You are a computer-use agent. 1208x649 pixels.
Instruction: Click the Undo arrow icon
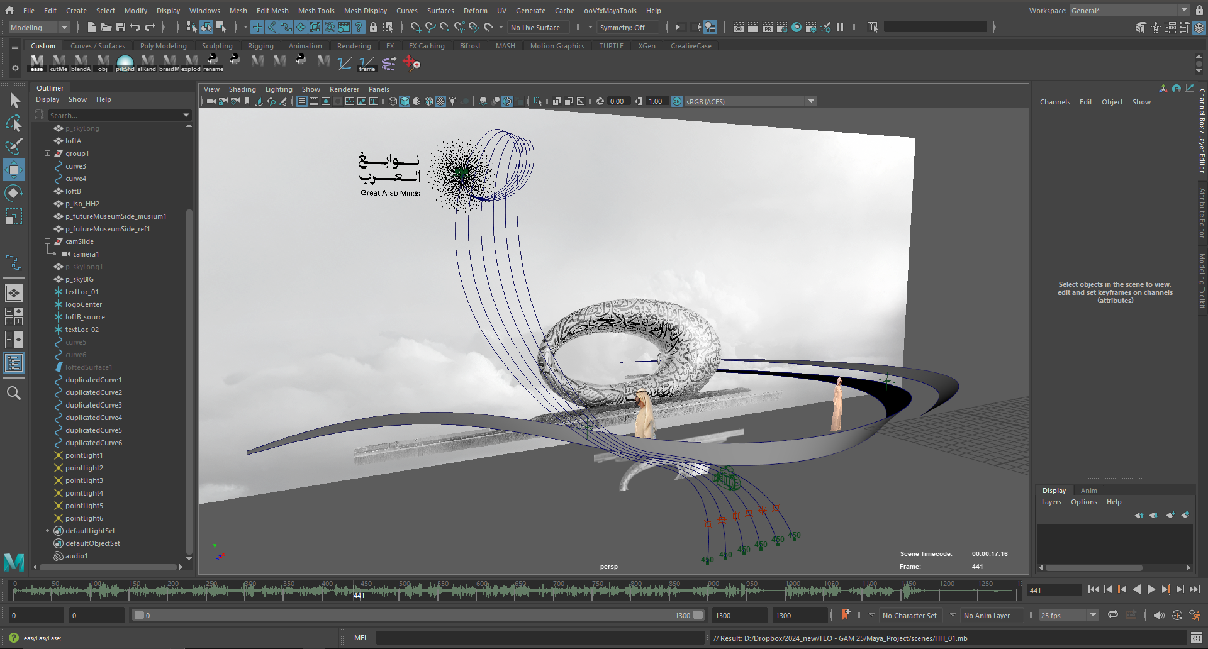pyautogui.click(x=135, y=27)
